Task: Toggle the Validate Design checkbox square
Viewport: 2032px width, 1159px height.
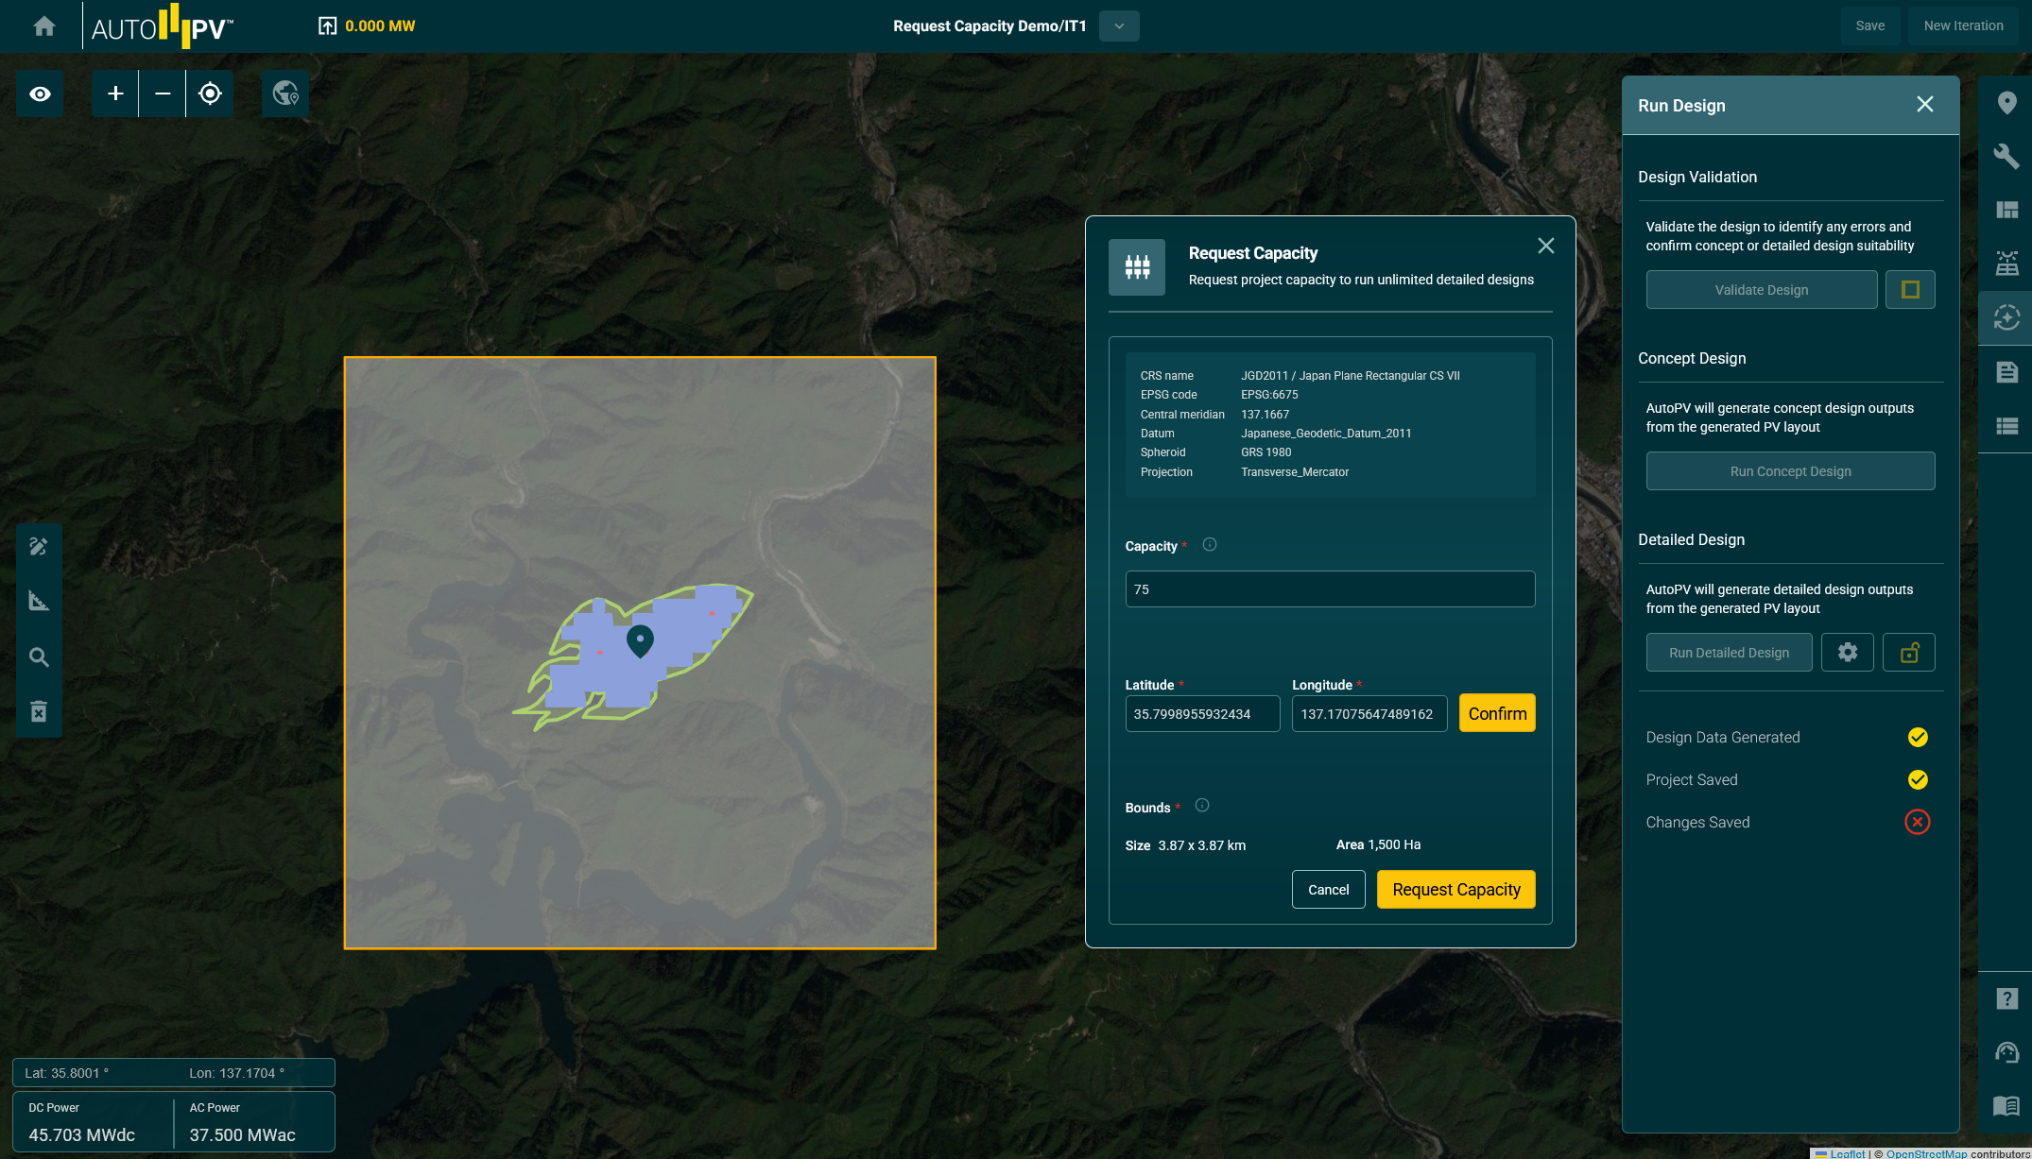Action: tap(1909, 290)
